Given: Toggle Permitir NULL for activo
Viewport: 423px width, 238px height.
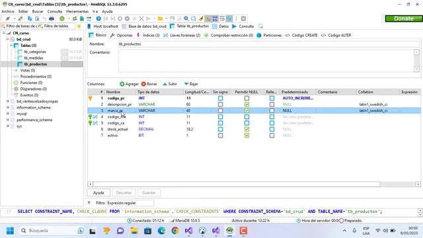Looking at the screenshot, I should click(247, 136).
